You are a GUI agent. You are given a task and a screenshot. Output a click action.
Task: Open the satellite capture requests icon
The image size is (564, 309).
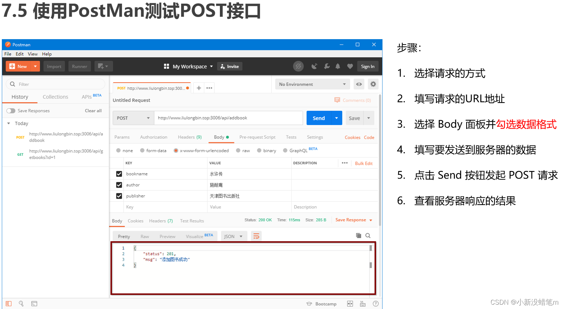pyautogui.click(x=314, y=66)
